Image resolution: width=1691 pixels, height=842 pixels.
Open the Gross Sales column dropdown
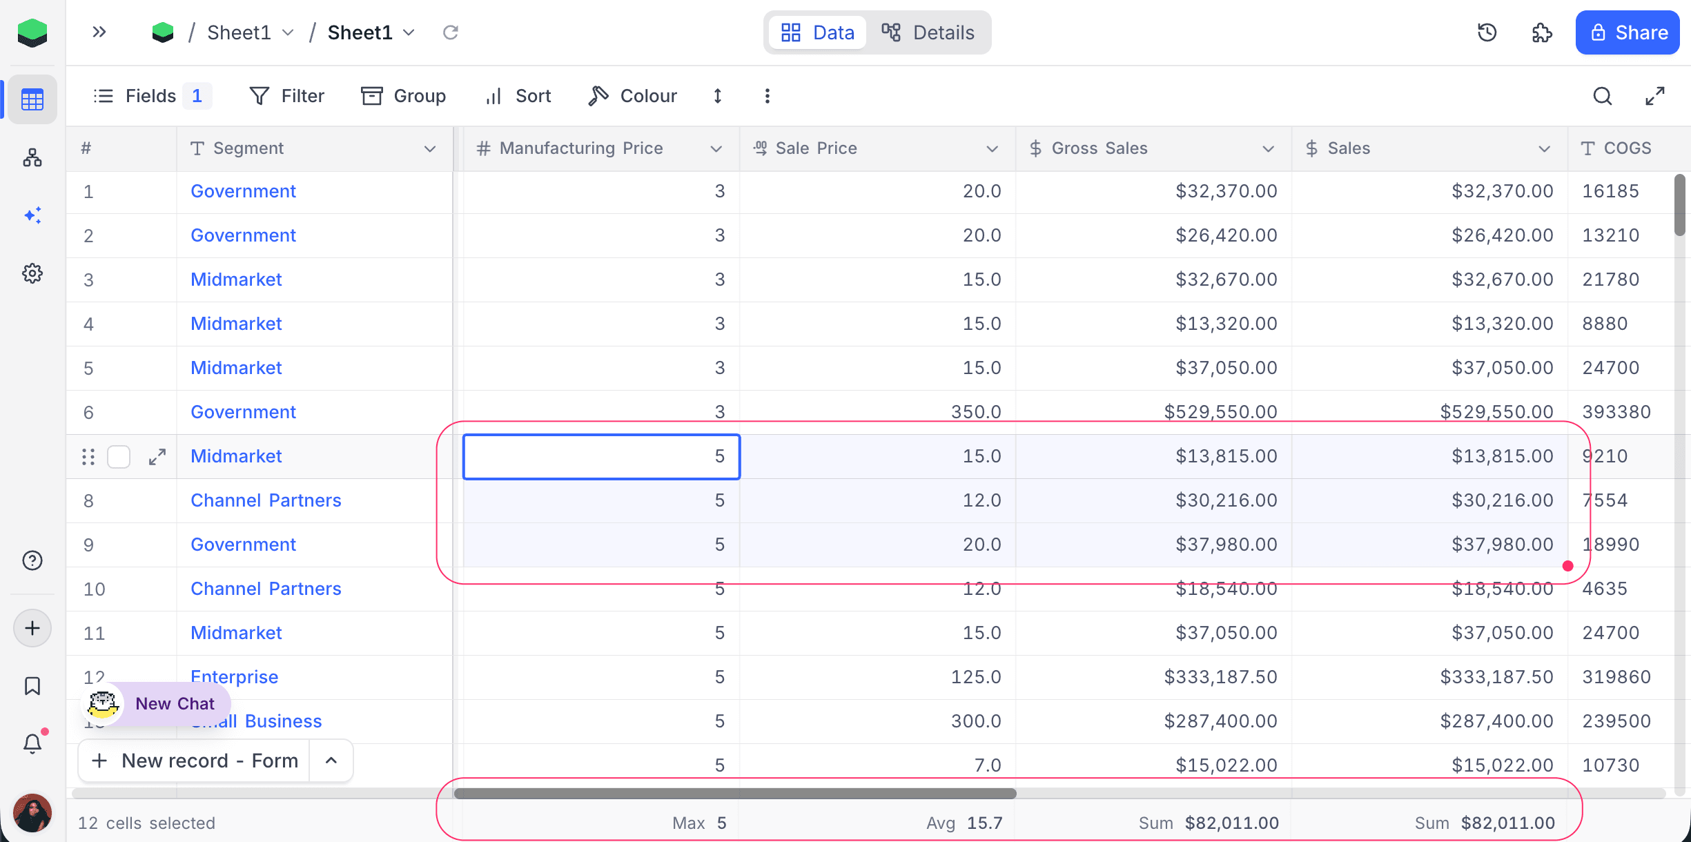pos(1269,149)
